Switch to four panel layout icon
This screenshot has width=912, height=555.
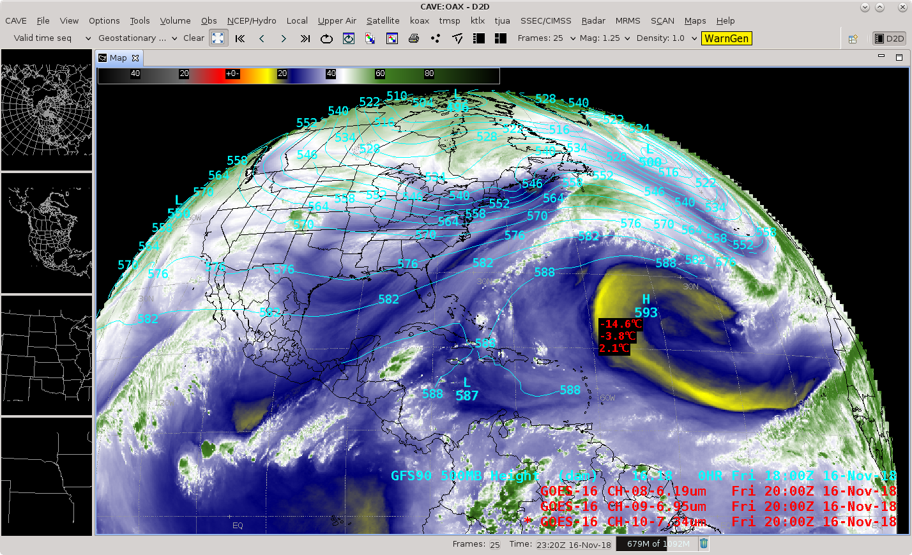(x=501, y=38)
